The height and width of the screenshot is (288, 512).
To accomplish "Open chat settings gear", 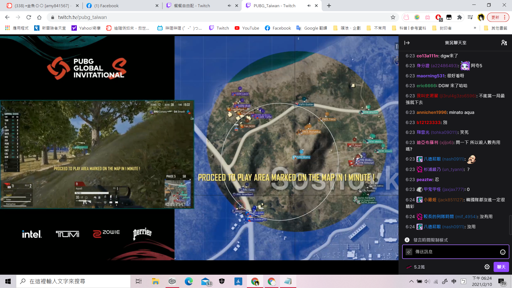I will pyautogui.click(x=487, y=267).
